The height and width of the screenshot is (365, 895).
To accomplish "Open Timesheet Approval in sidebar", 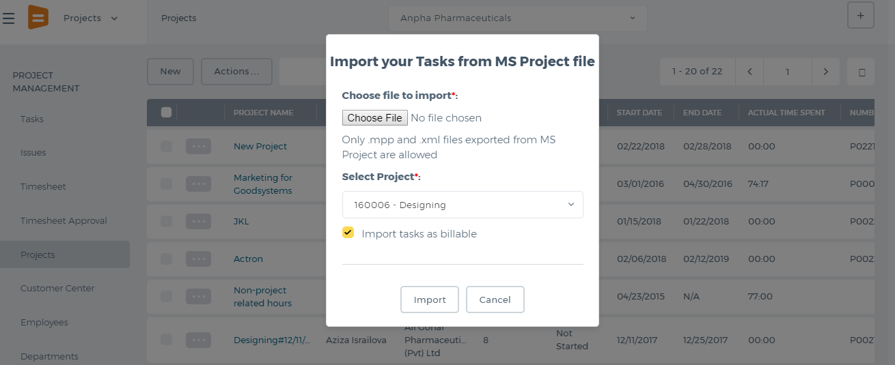I will [x=64, y=220].
